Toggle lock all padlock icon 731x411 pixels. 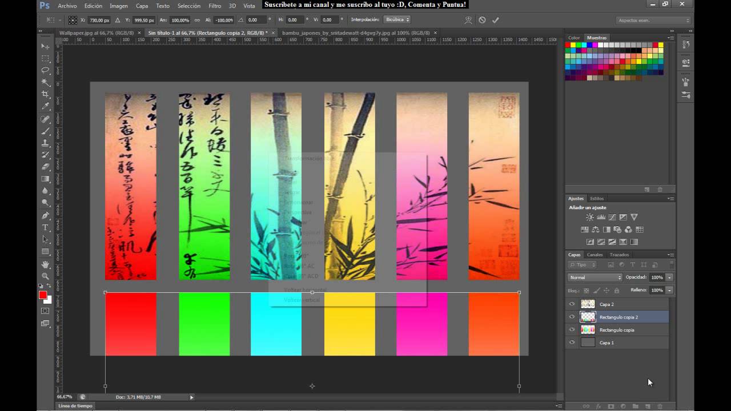[x=617, y=291]
